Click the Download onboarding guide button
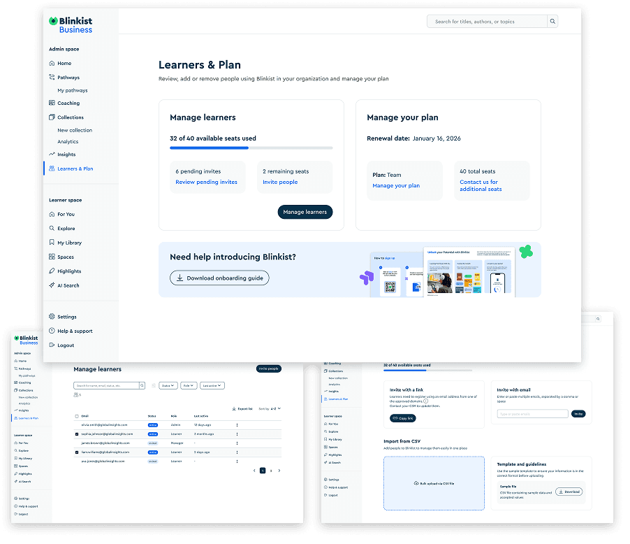This screenshot has height=544, width=630. coord(219,278)
